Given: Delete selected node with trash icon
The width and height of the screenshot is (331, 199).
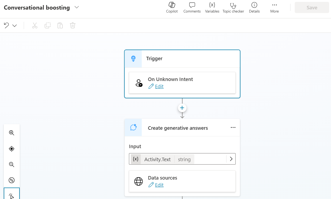Looking at the screenshot, I should pyautogui.click(x=73, y=26).
